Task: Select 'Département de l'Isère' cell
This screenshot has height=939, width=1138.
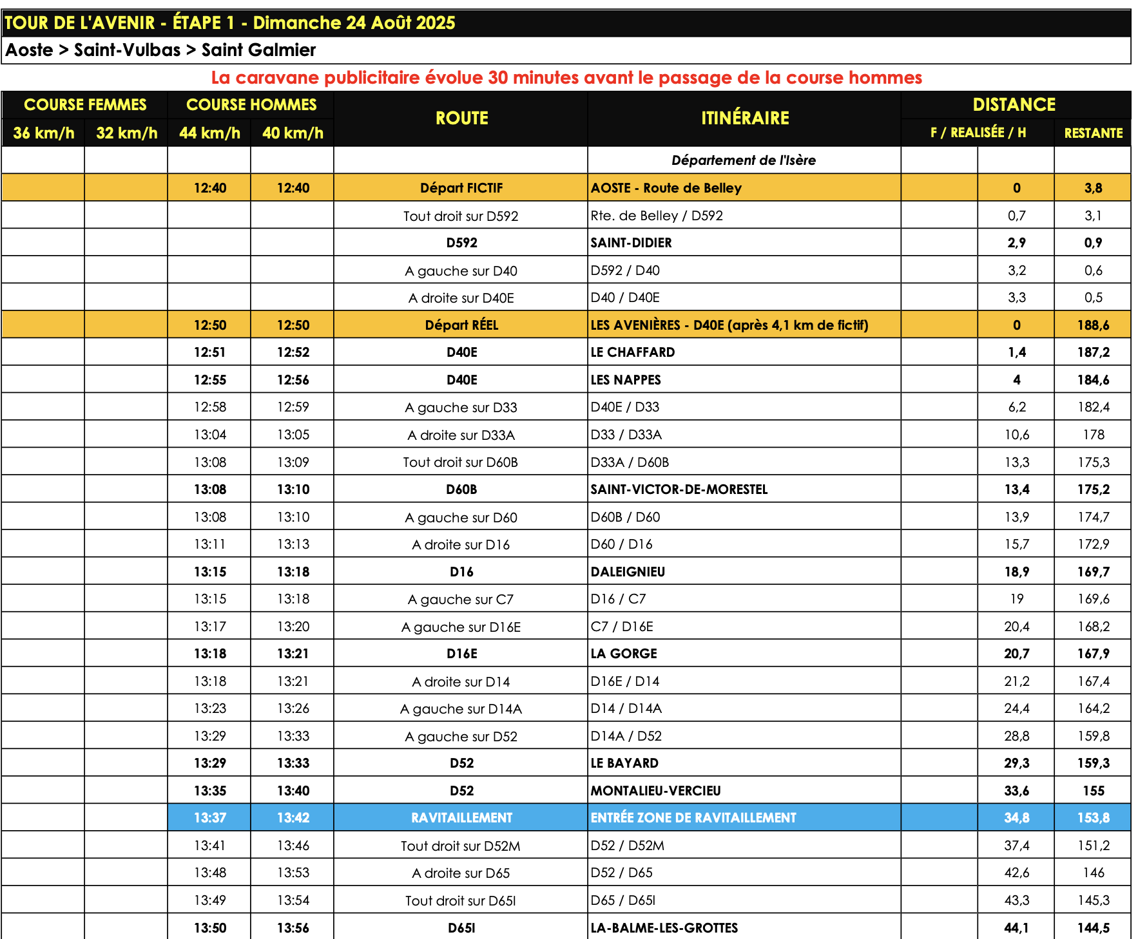Action: (x=744, y=160)
